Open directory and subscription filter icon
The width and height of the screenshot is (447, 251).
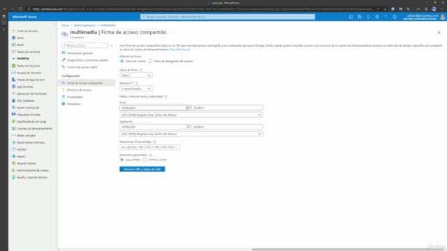360,17
